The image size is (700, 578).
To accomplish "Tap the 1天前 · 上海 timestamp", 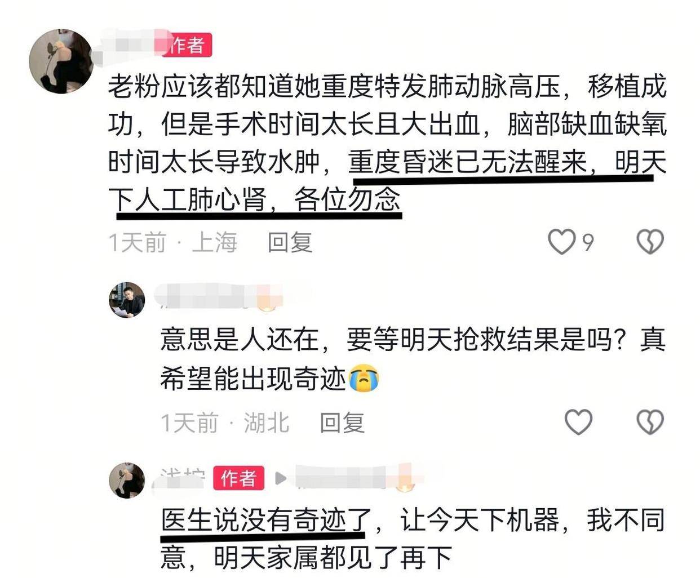I will (173, 242).
